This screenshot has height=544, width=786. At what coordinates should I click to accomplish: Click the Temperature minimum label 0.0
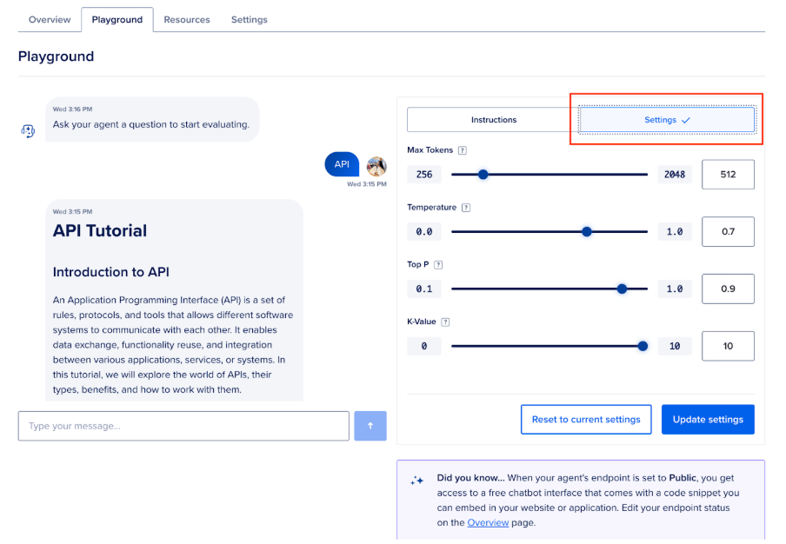pos(424,231)
